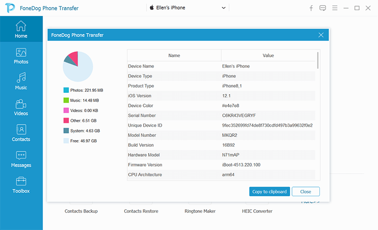Click the Copy to clipboard button
This screenshot has height=230, width=378.
269,192
